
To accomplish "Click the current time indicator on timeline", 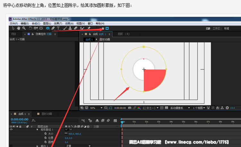I will pos(122,122).
